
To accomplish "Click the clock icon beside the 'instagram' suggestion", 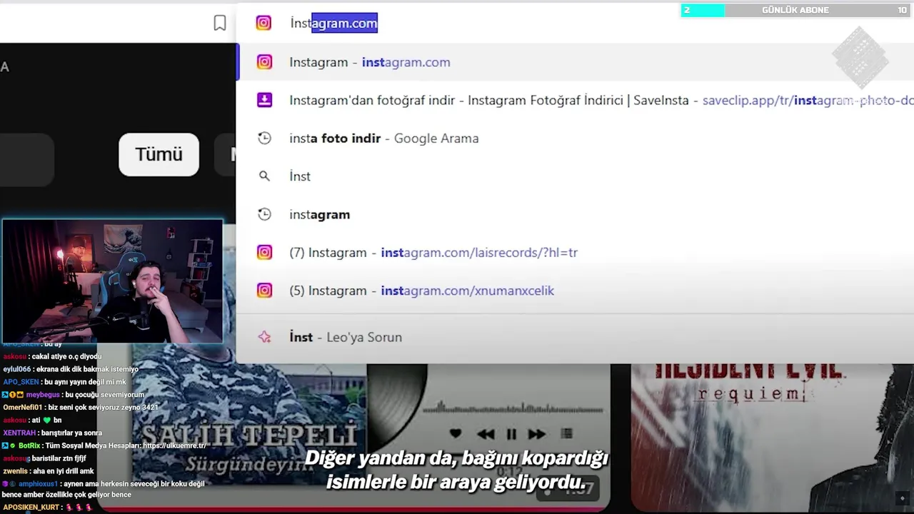I will (264, 214).
